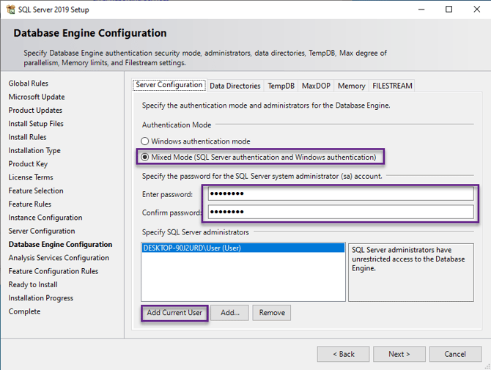The image size is (491, 370).
Task: Select Mixed Mode authentication radio button
Action: (x=145, y=157)
